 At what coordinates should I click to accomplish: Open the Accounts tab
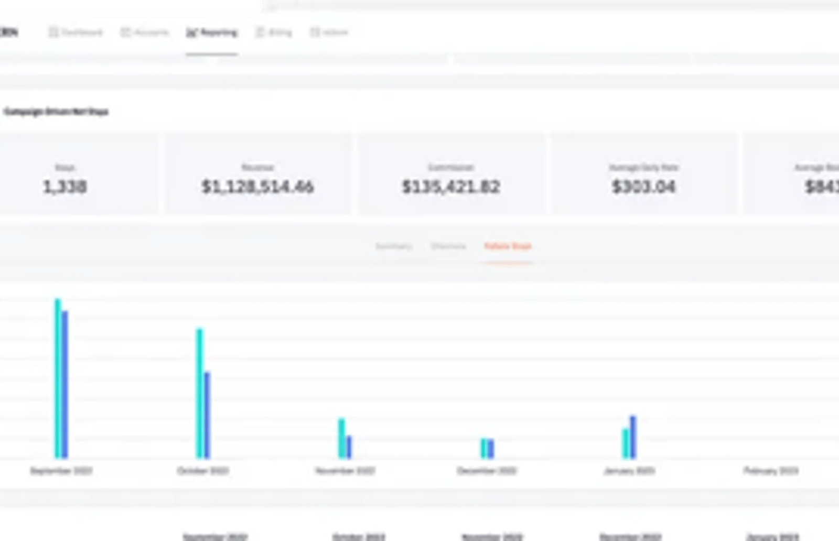coord(145,33)
